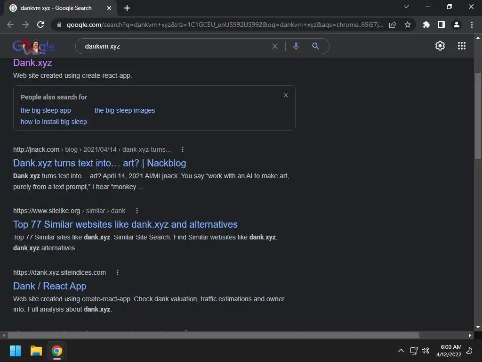
Task: Open File Explorer from the taskbar
Action: coord(36,351)
